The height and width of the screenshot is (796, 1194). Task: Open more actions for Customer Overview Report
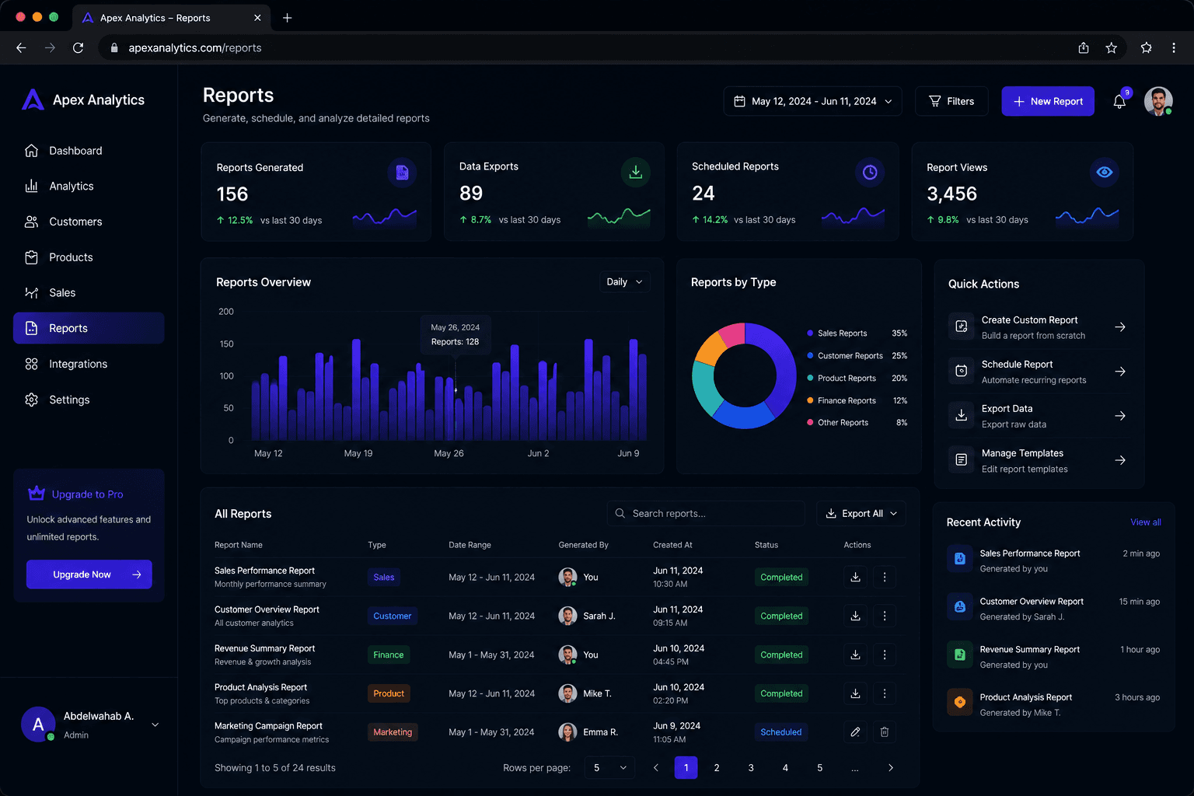click(885, 616)
